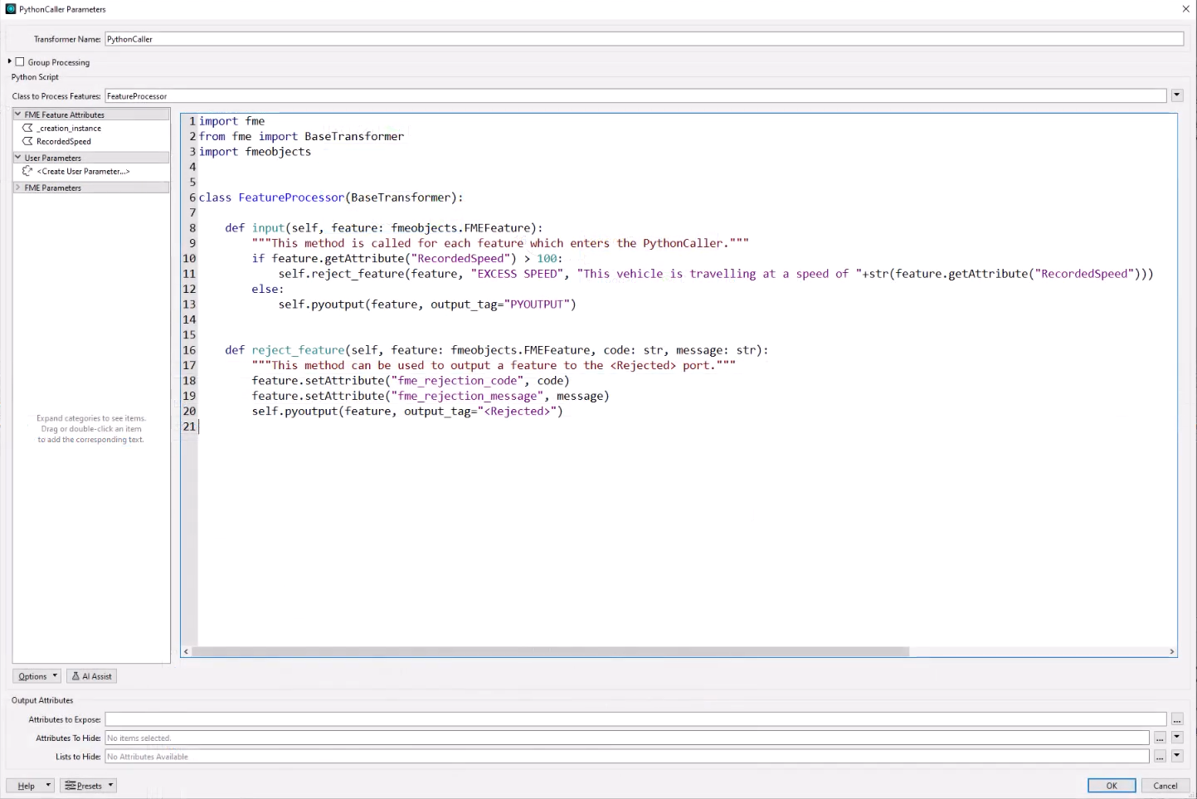Click the scroll left arrow of code editor
Screen dimensions: 1197x799
[x=186, y=651]
